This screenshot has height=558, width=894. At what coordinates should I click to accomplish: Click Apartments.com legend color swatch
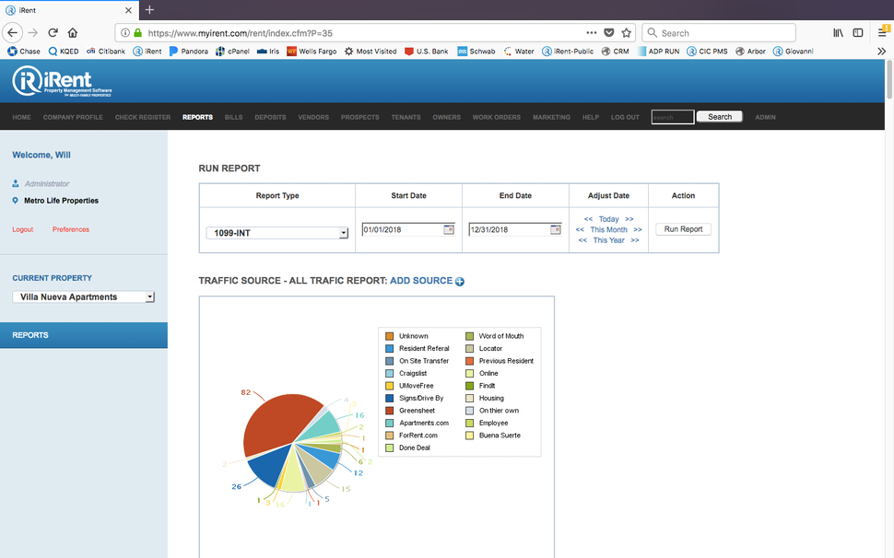coord(390,423)
